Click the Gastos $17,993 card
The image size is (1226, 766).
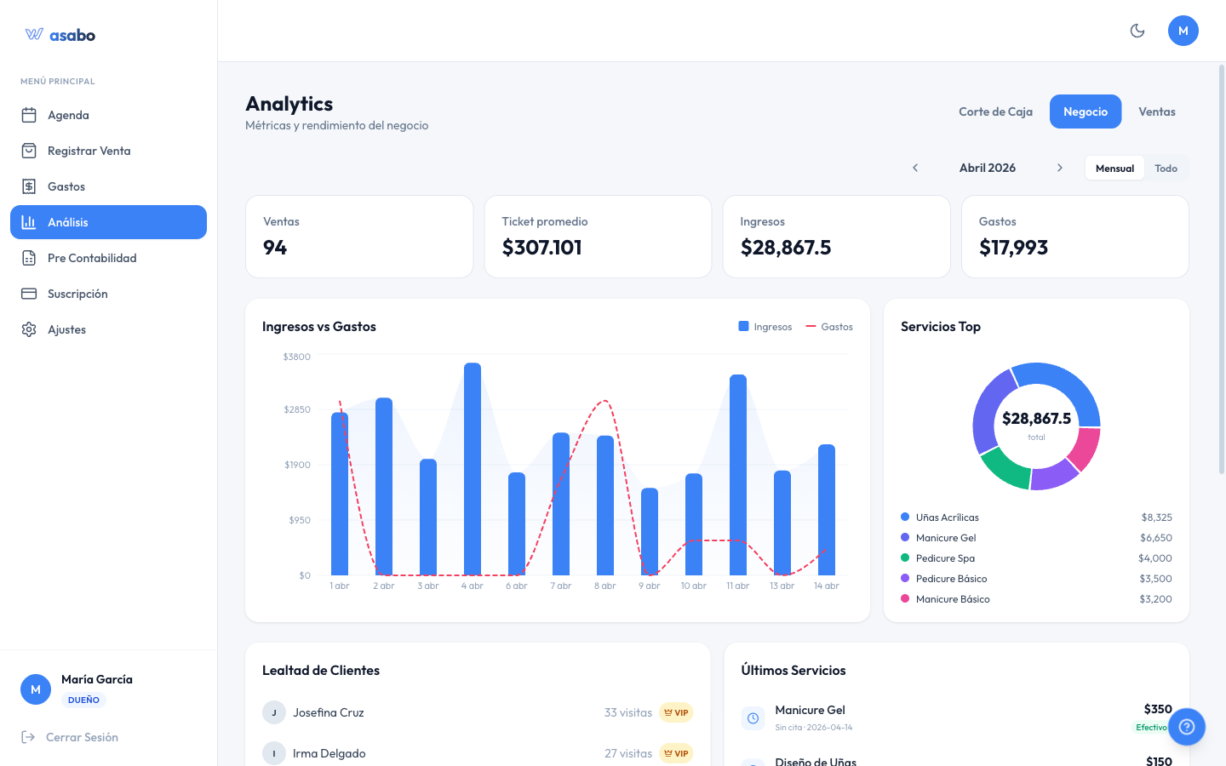[x=1075, y=237]
